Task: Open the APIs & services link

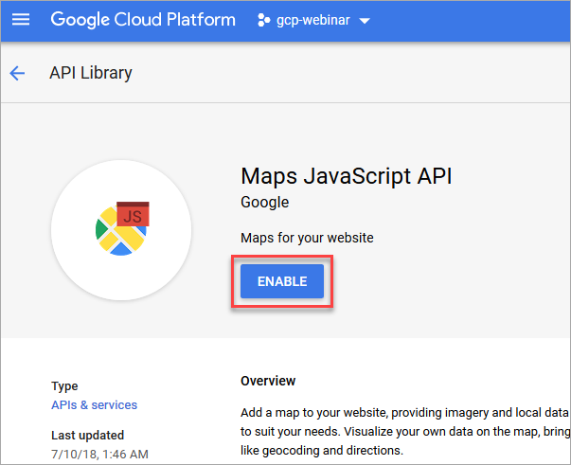Action: [x=95, y=405]
